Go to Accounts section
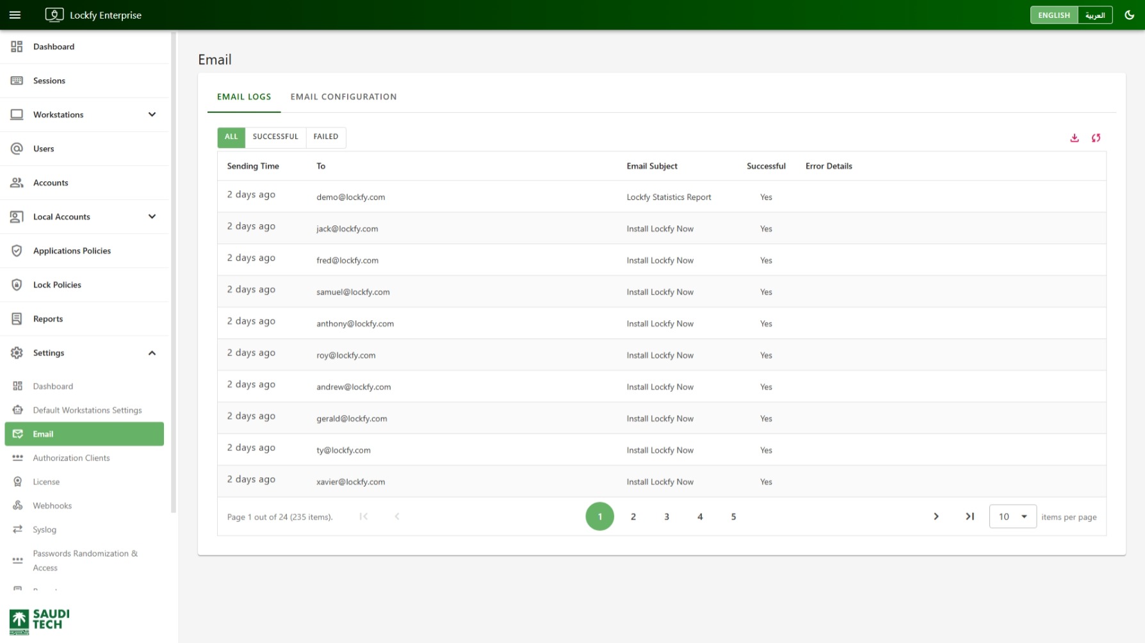The image size is (1145, 643). pos(85,183)
